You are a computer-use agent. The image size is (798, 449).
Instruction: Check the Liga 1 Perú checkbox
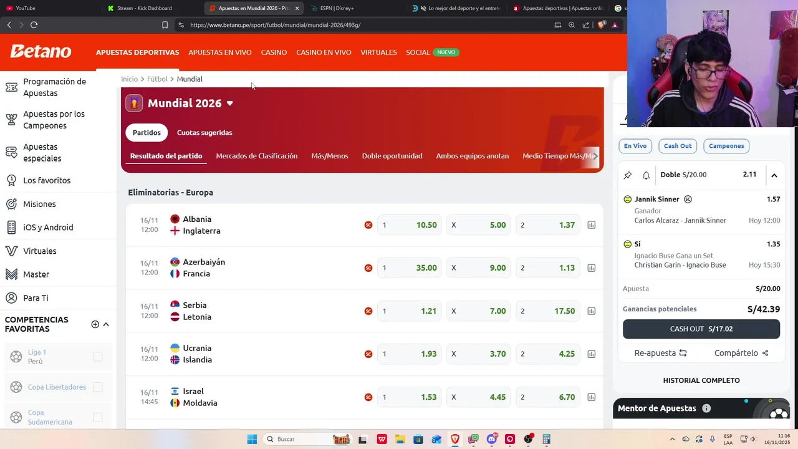(97, 357)
